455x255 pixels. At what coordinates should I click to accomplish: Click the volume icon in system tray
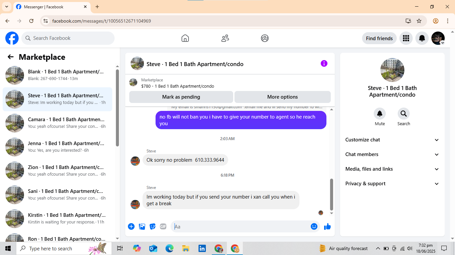coord(410,248)
